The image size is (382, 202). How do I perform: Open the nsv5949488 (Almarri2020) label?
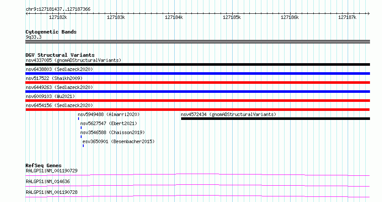coord(109,114)
